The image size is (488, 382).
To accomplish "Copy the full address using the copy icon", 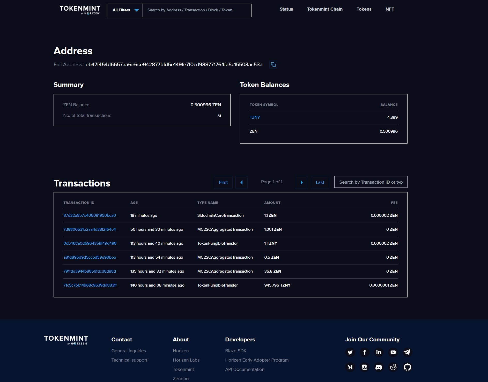I will pyautogui.click(x=273, y=64).
